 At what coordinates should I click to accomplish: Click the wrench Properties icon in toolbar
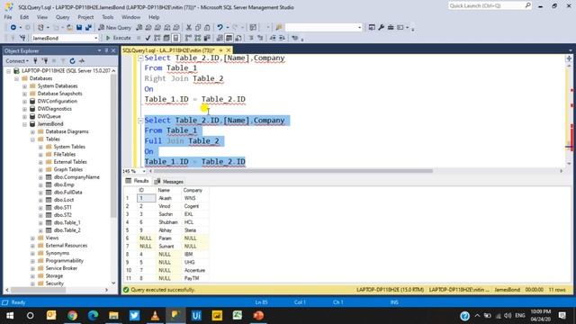coord(382,28)
